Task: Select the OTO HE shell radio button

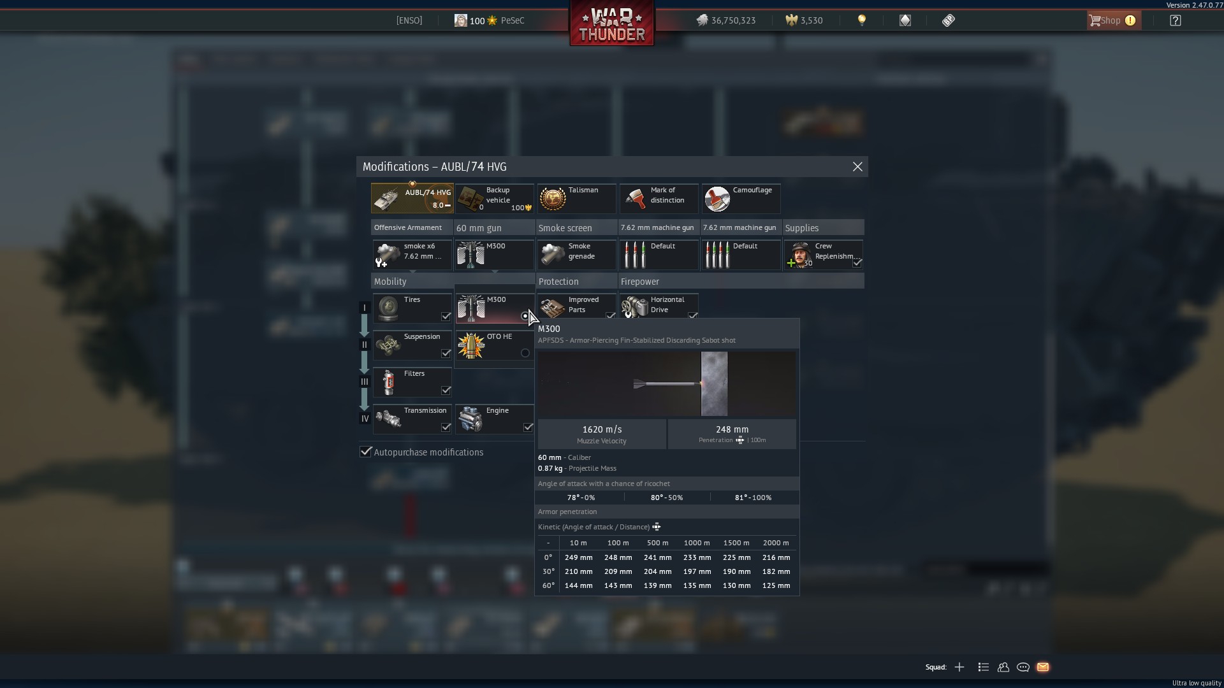Action: [525, 353]
